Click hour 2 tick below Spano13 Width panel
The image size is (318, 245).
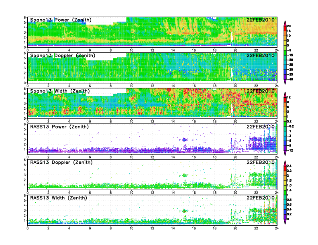pos(48,121)
